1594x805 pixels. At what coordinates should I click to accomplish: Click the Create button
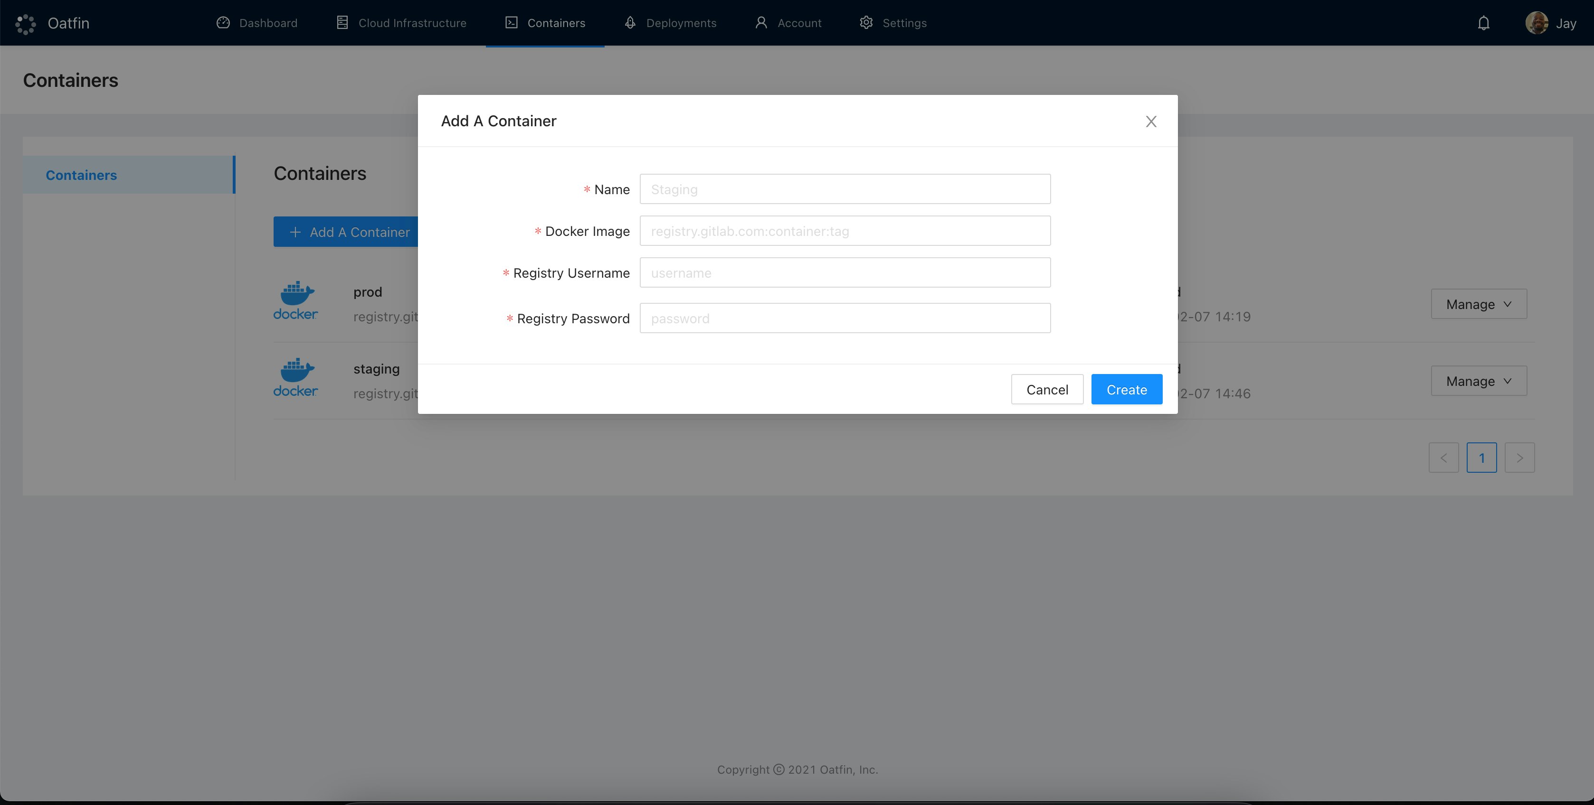(1126, 390)
